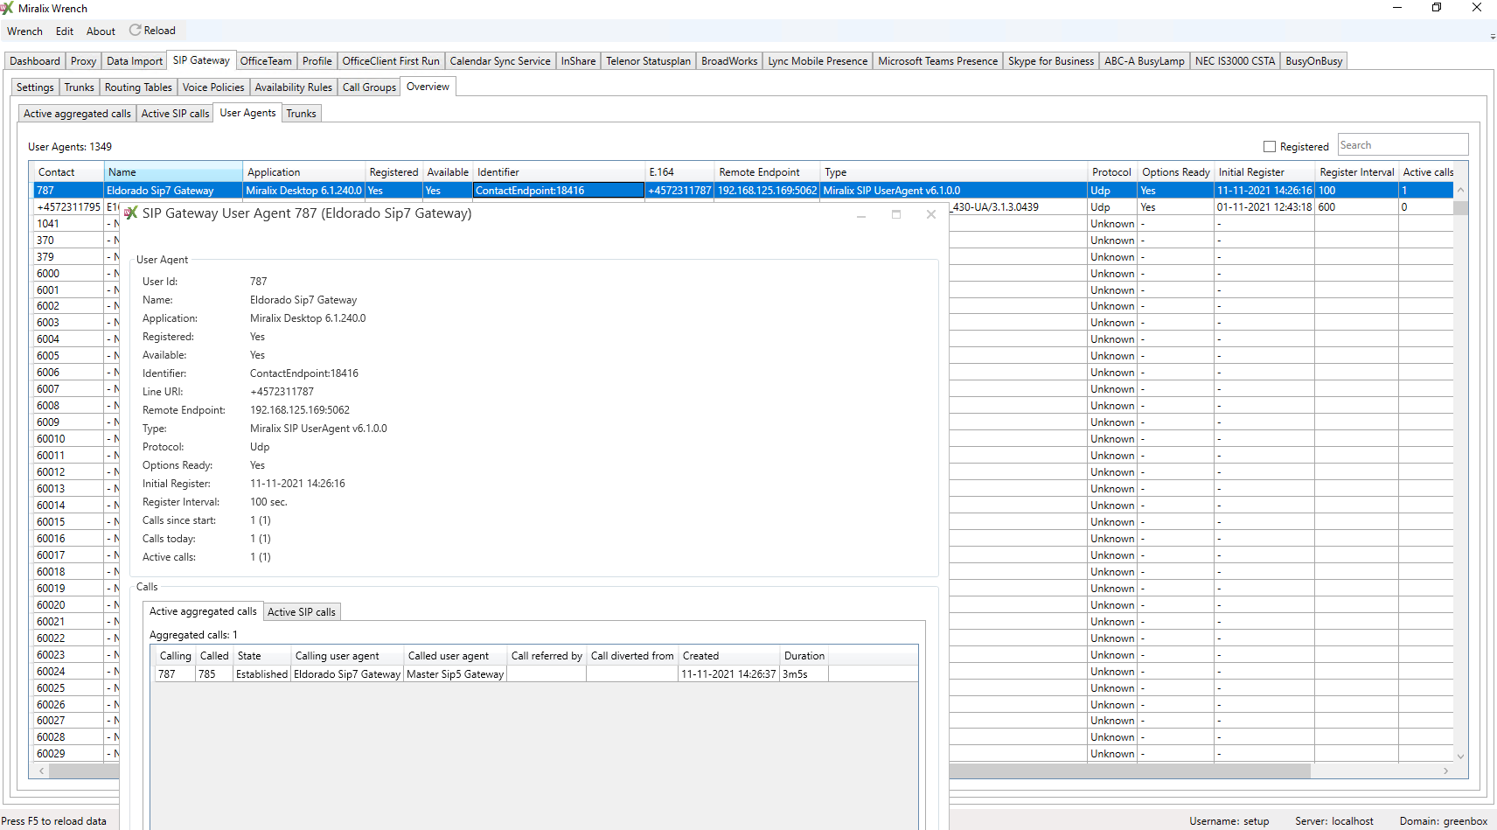Screen dimensions: 1497x830
Task: Click the horizontal scrollbar right arrow
Action: (1445, 771)
